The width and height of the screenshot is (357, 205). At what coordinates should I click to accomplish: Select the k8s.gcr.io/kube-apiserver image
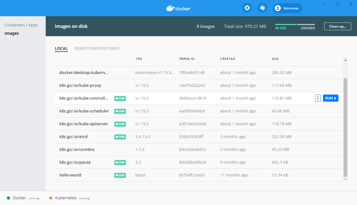pos(199,124)
